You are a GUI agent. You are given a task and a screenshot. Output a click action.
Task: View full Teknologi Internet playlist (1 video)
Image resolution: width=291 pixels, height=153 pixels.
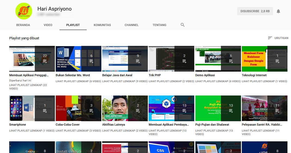coord(264,81)
